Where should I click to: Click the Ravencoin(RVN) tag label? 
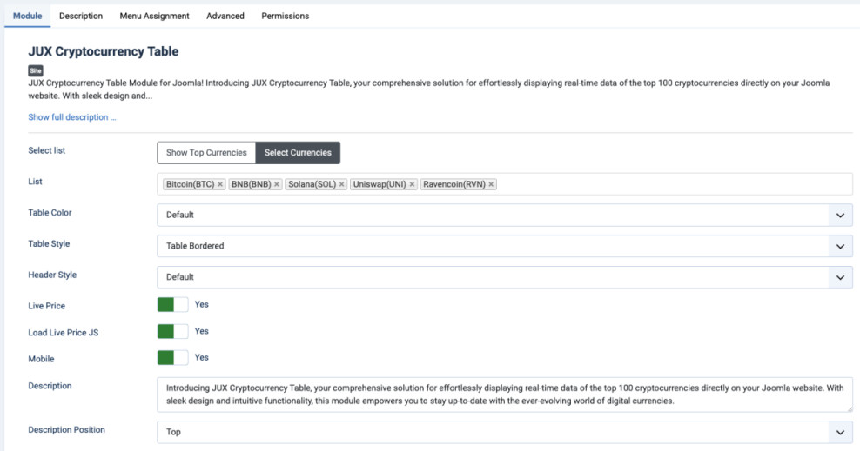pos(454,184)
